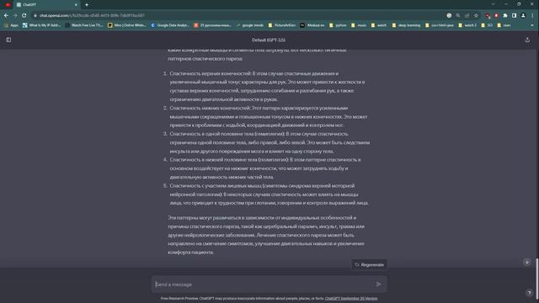Screen dimensions: 539x303
Task: Click the address bar URL
Action: click(x=92, y=15)
